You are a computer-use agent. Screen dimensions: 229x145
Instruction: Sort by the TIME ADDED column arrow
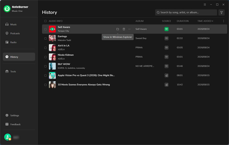tap(212, 21)
